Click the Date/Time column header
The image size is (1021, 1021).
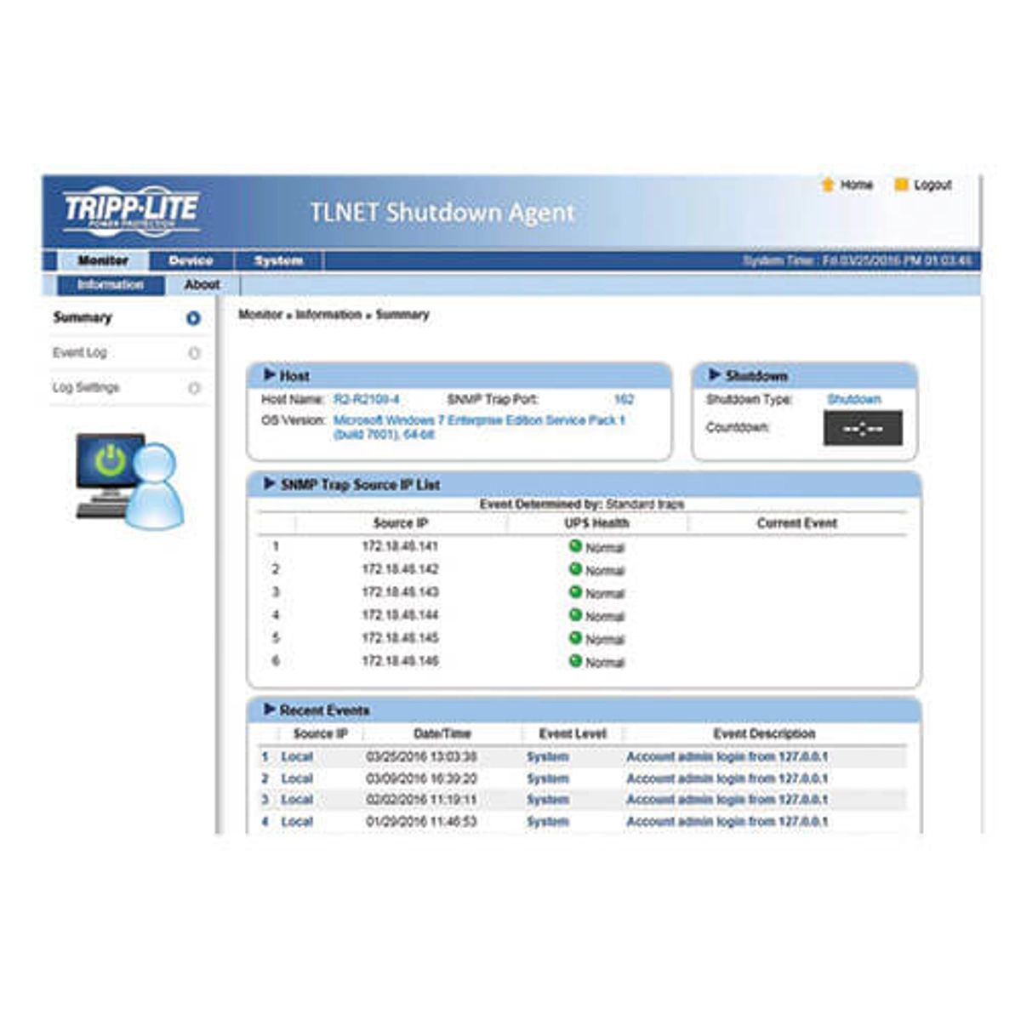442,733
